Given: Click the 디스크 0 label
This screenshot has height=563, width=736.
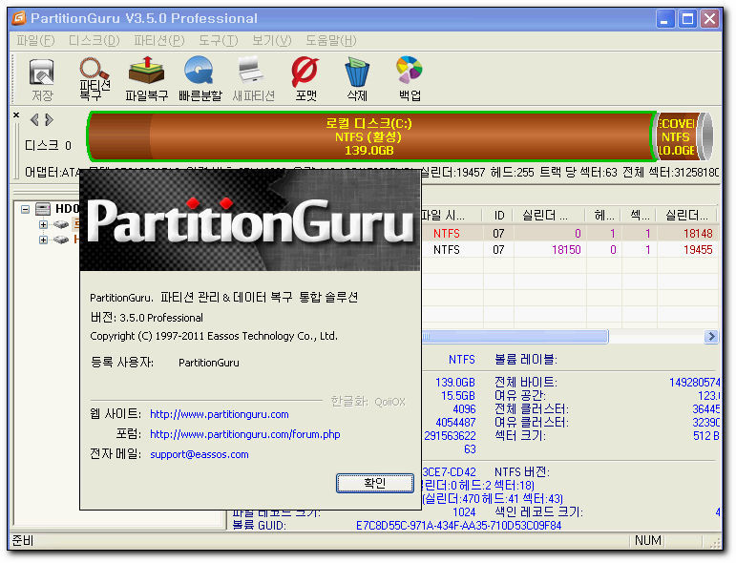Looking at the screenshot, I should point(48,145).
